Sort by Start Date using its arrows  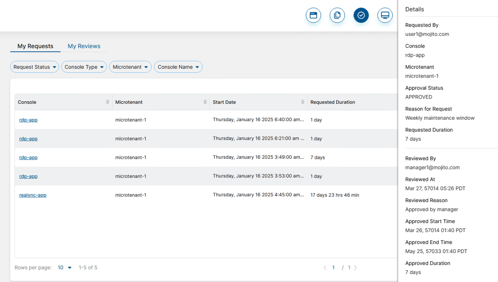pos(303,102)
